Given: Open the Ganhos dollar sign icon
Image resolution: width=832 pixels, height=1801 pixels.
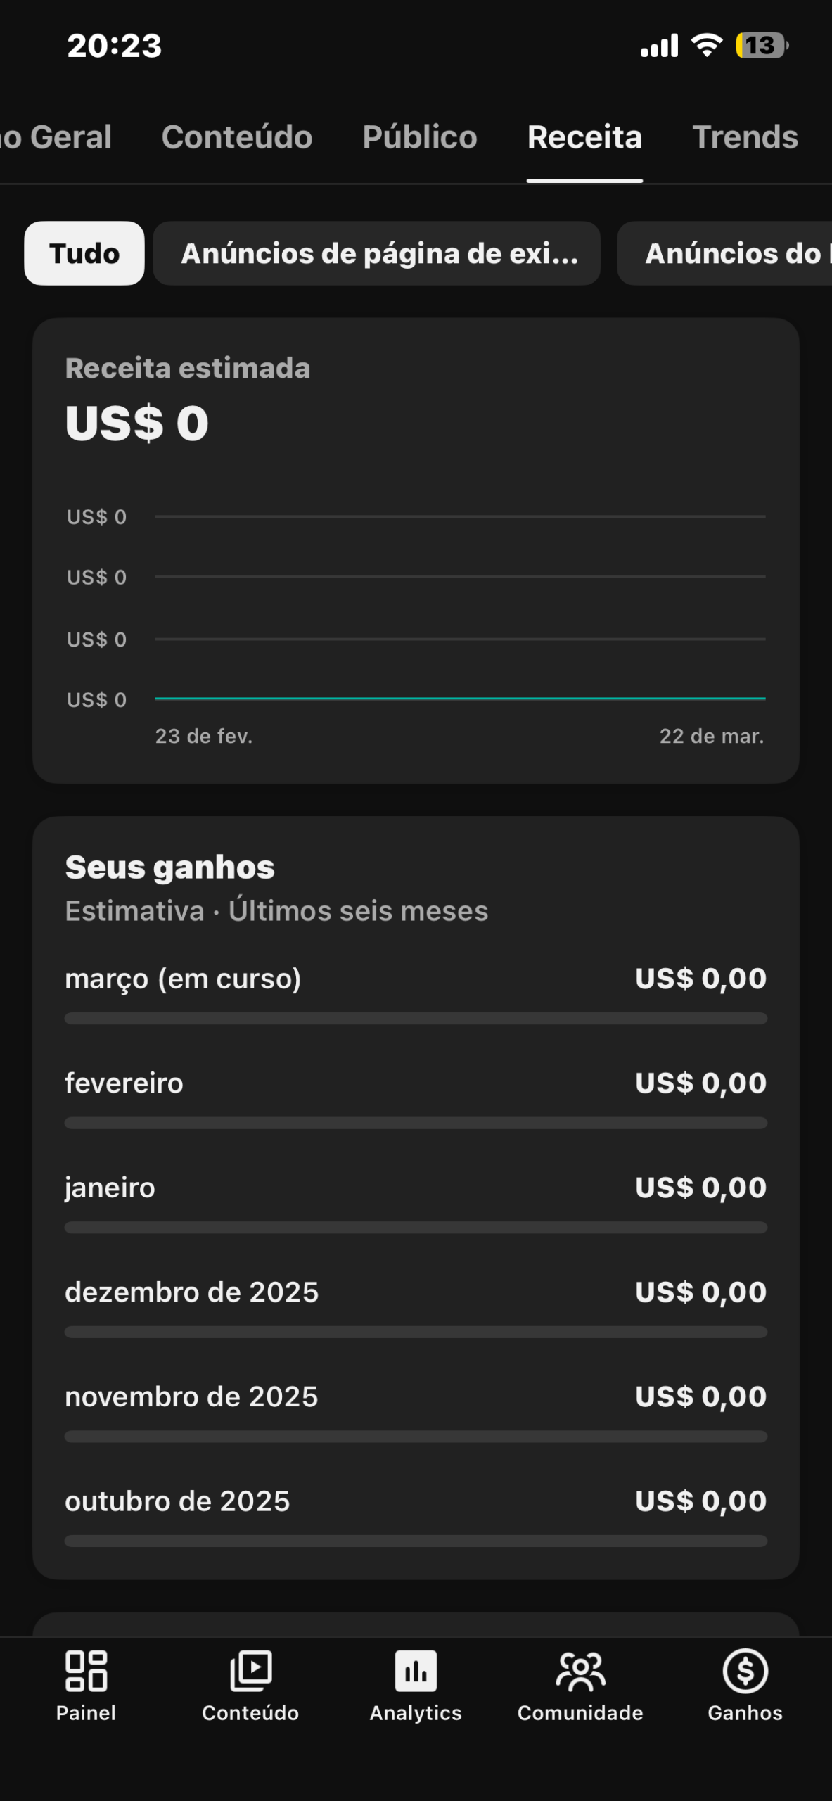Looking at the screenshot, I should tap(745, 1671).
